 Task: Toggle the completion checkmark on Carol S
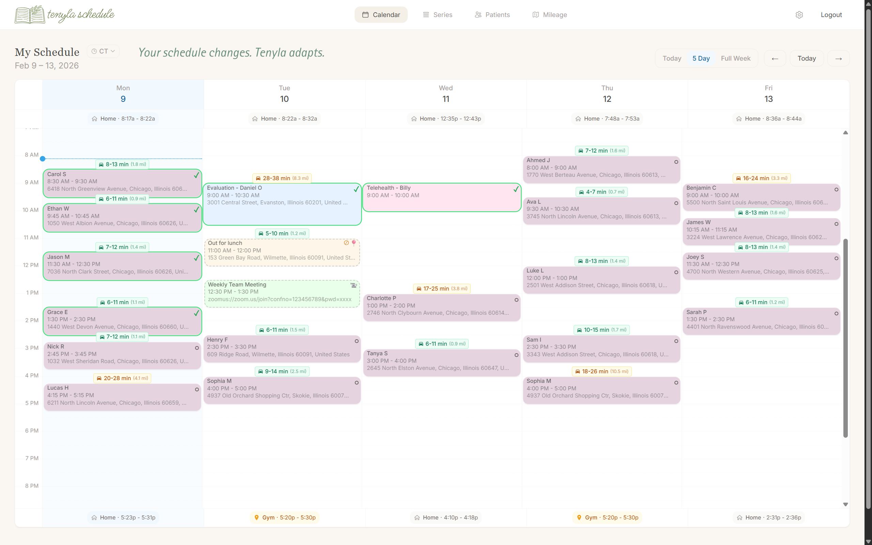point(197,175)
